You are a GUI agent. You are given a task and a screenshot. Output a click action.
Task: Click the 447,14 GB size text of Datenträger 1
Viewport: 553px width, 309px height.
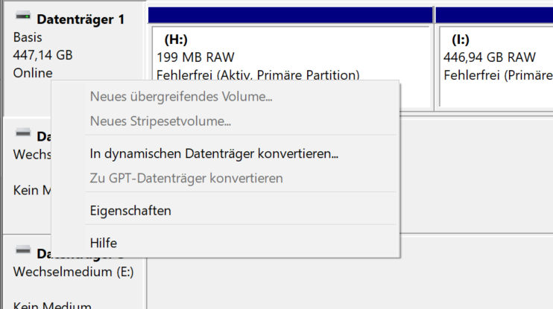[x=42, y=55]
